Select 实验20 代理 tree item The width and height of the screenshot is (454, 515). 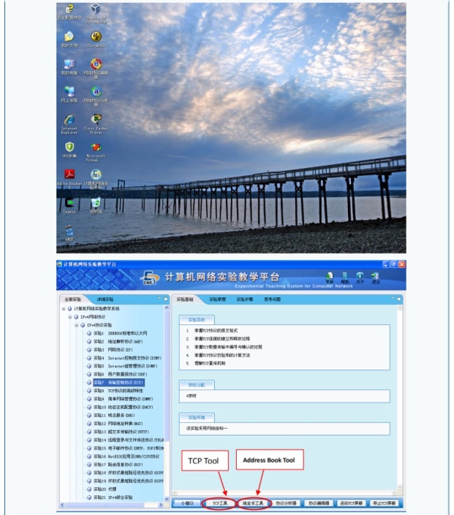tap(105, 489)
